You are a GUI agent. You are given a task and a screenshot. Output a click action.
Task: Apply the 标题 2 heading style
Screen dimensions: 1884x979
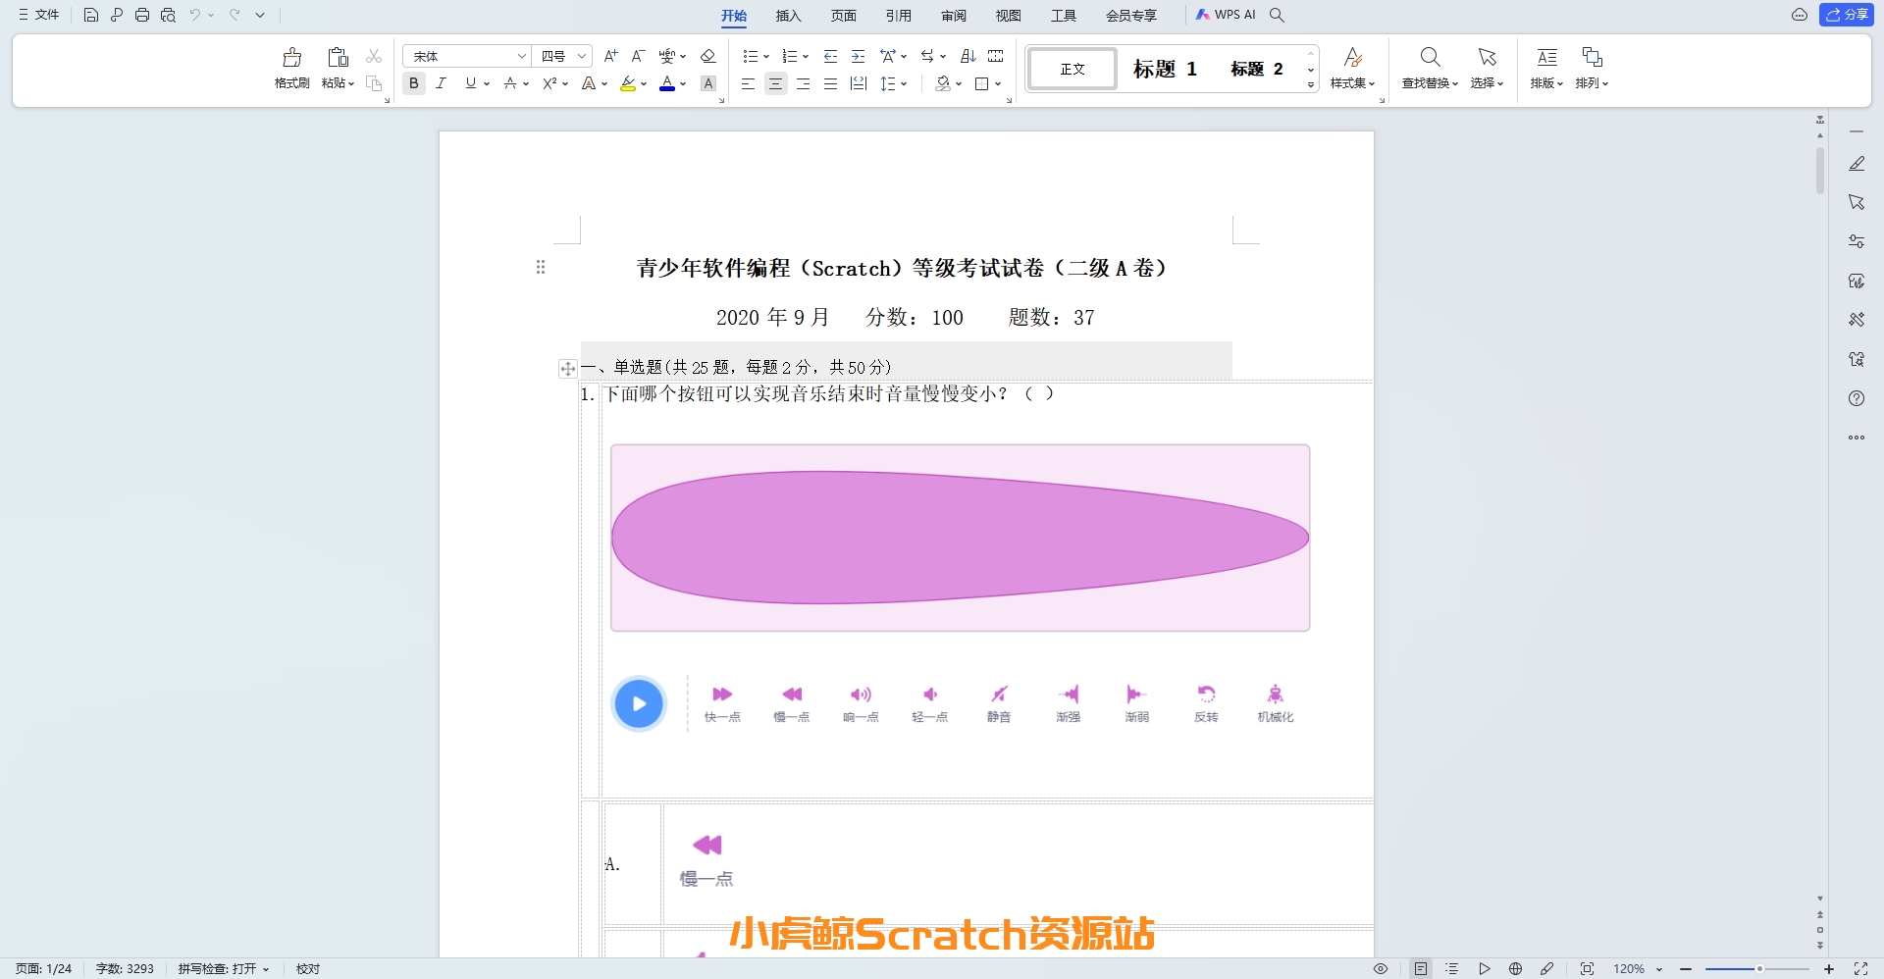click(x=1257, y=69)
